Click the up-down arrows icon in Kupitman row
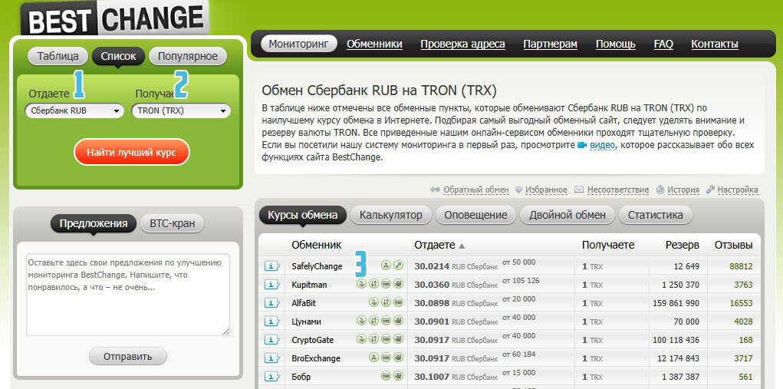 pos(373,284)
